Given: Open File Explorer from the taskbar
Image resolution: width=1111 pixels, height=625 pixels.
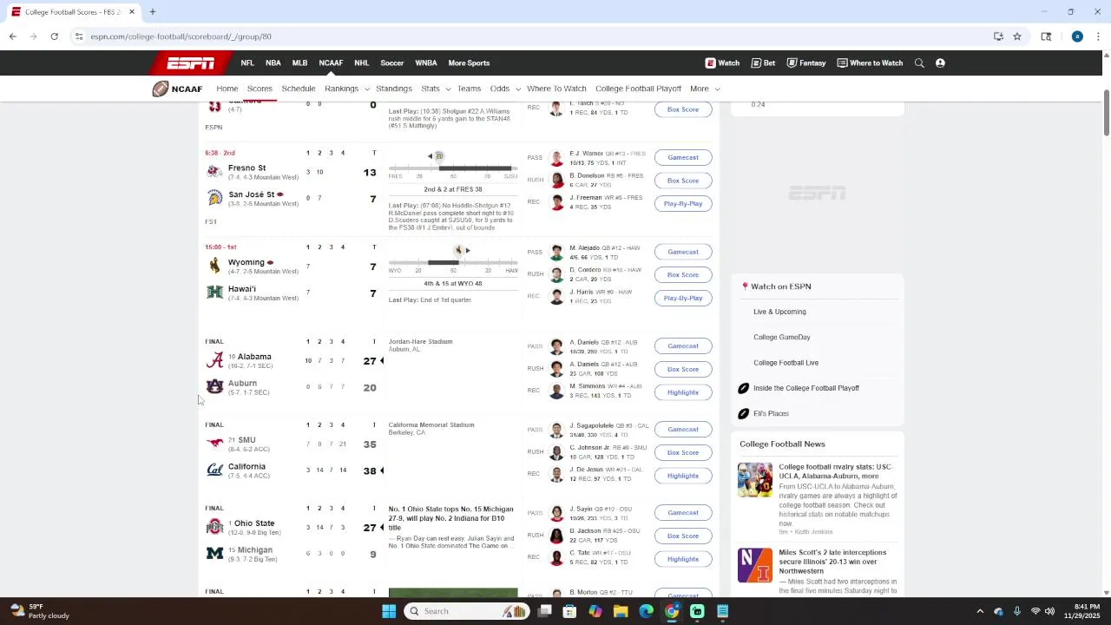Looking at the screenshot, I should [x=621, y=611].
